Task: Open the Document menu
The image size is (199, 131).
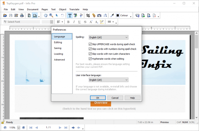Action: 33,9
